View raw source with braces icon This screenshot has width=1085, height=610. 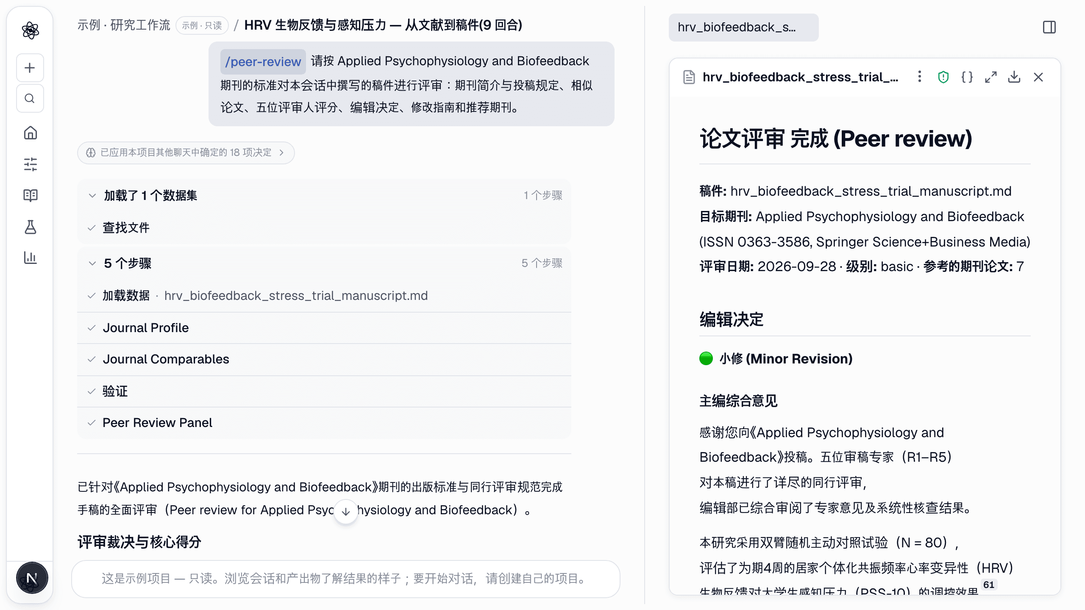click(x=967, y=77)
